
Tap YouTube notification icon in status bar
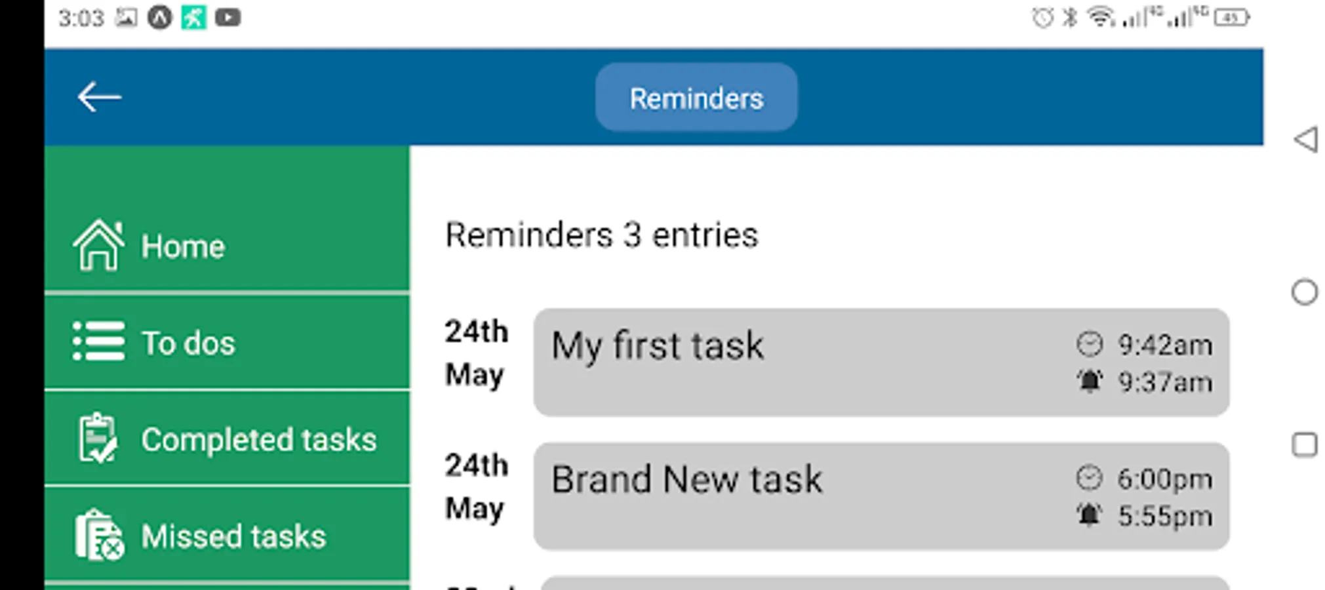tap(227, 18)
